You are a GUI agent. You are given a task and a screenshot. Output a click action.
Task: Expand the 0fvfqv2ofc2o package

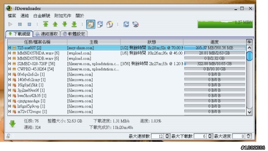[10, 74]
